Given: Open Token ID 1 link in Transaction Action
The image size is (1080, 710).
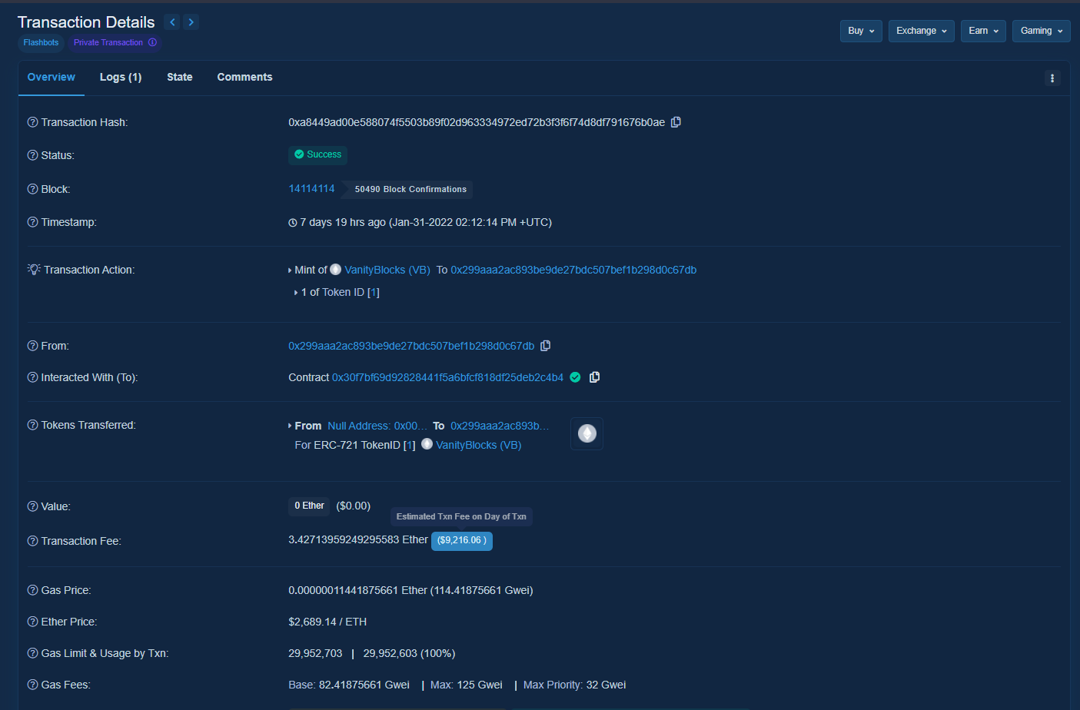Looking at the screenshot, I should tap(373, 292).
